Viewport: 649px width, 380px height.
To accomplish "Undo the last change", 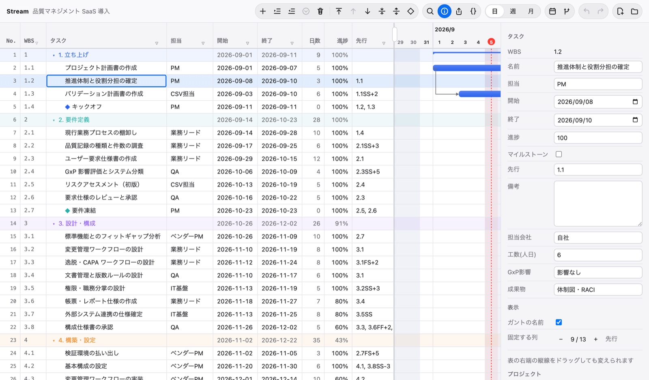I will (586, 11).
